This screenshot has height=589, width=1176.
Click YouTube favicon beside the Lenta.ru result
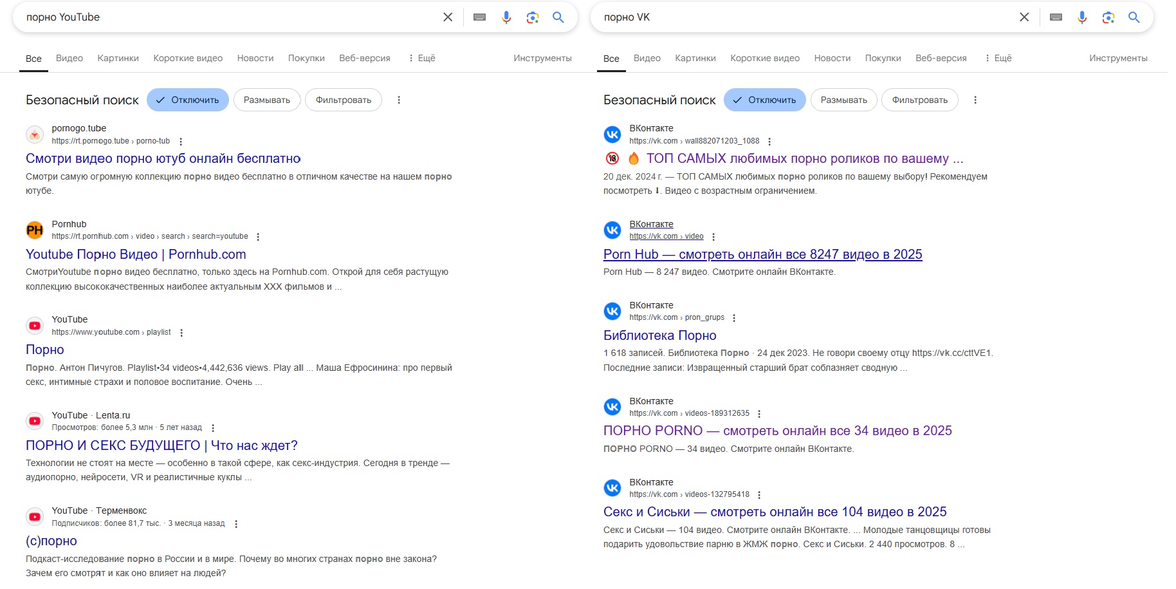coord(35,421)
